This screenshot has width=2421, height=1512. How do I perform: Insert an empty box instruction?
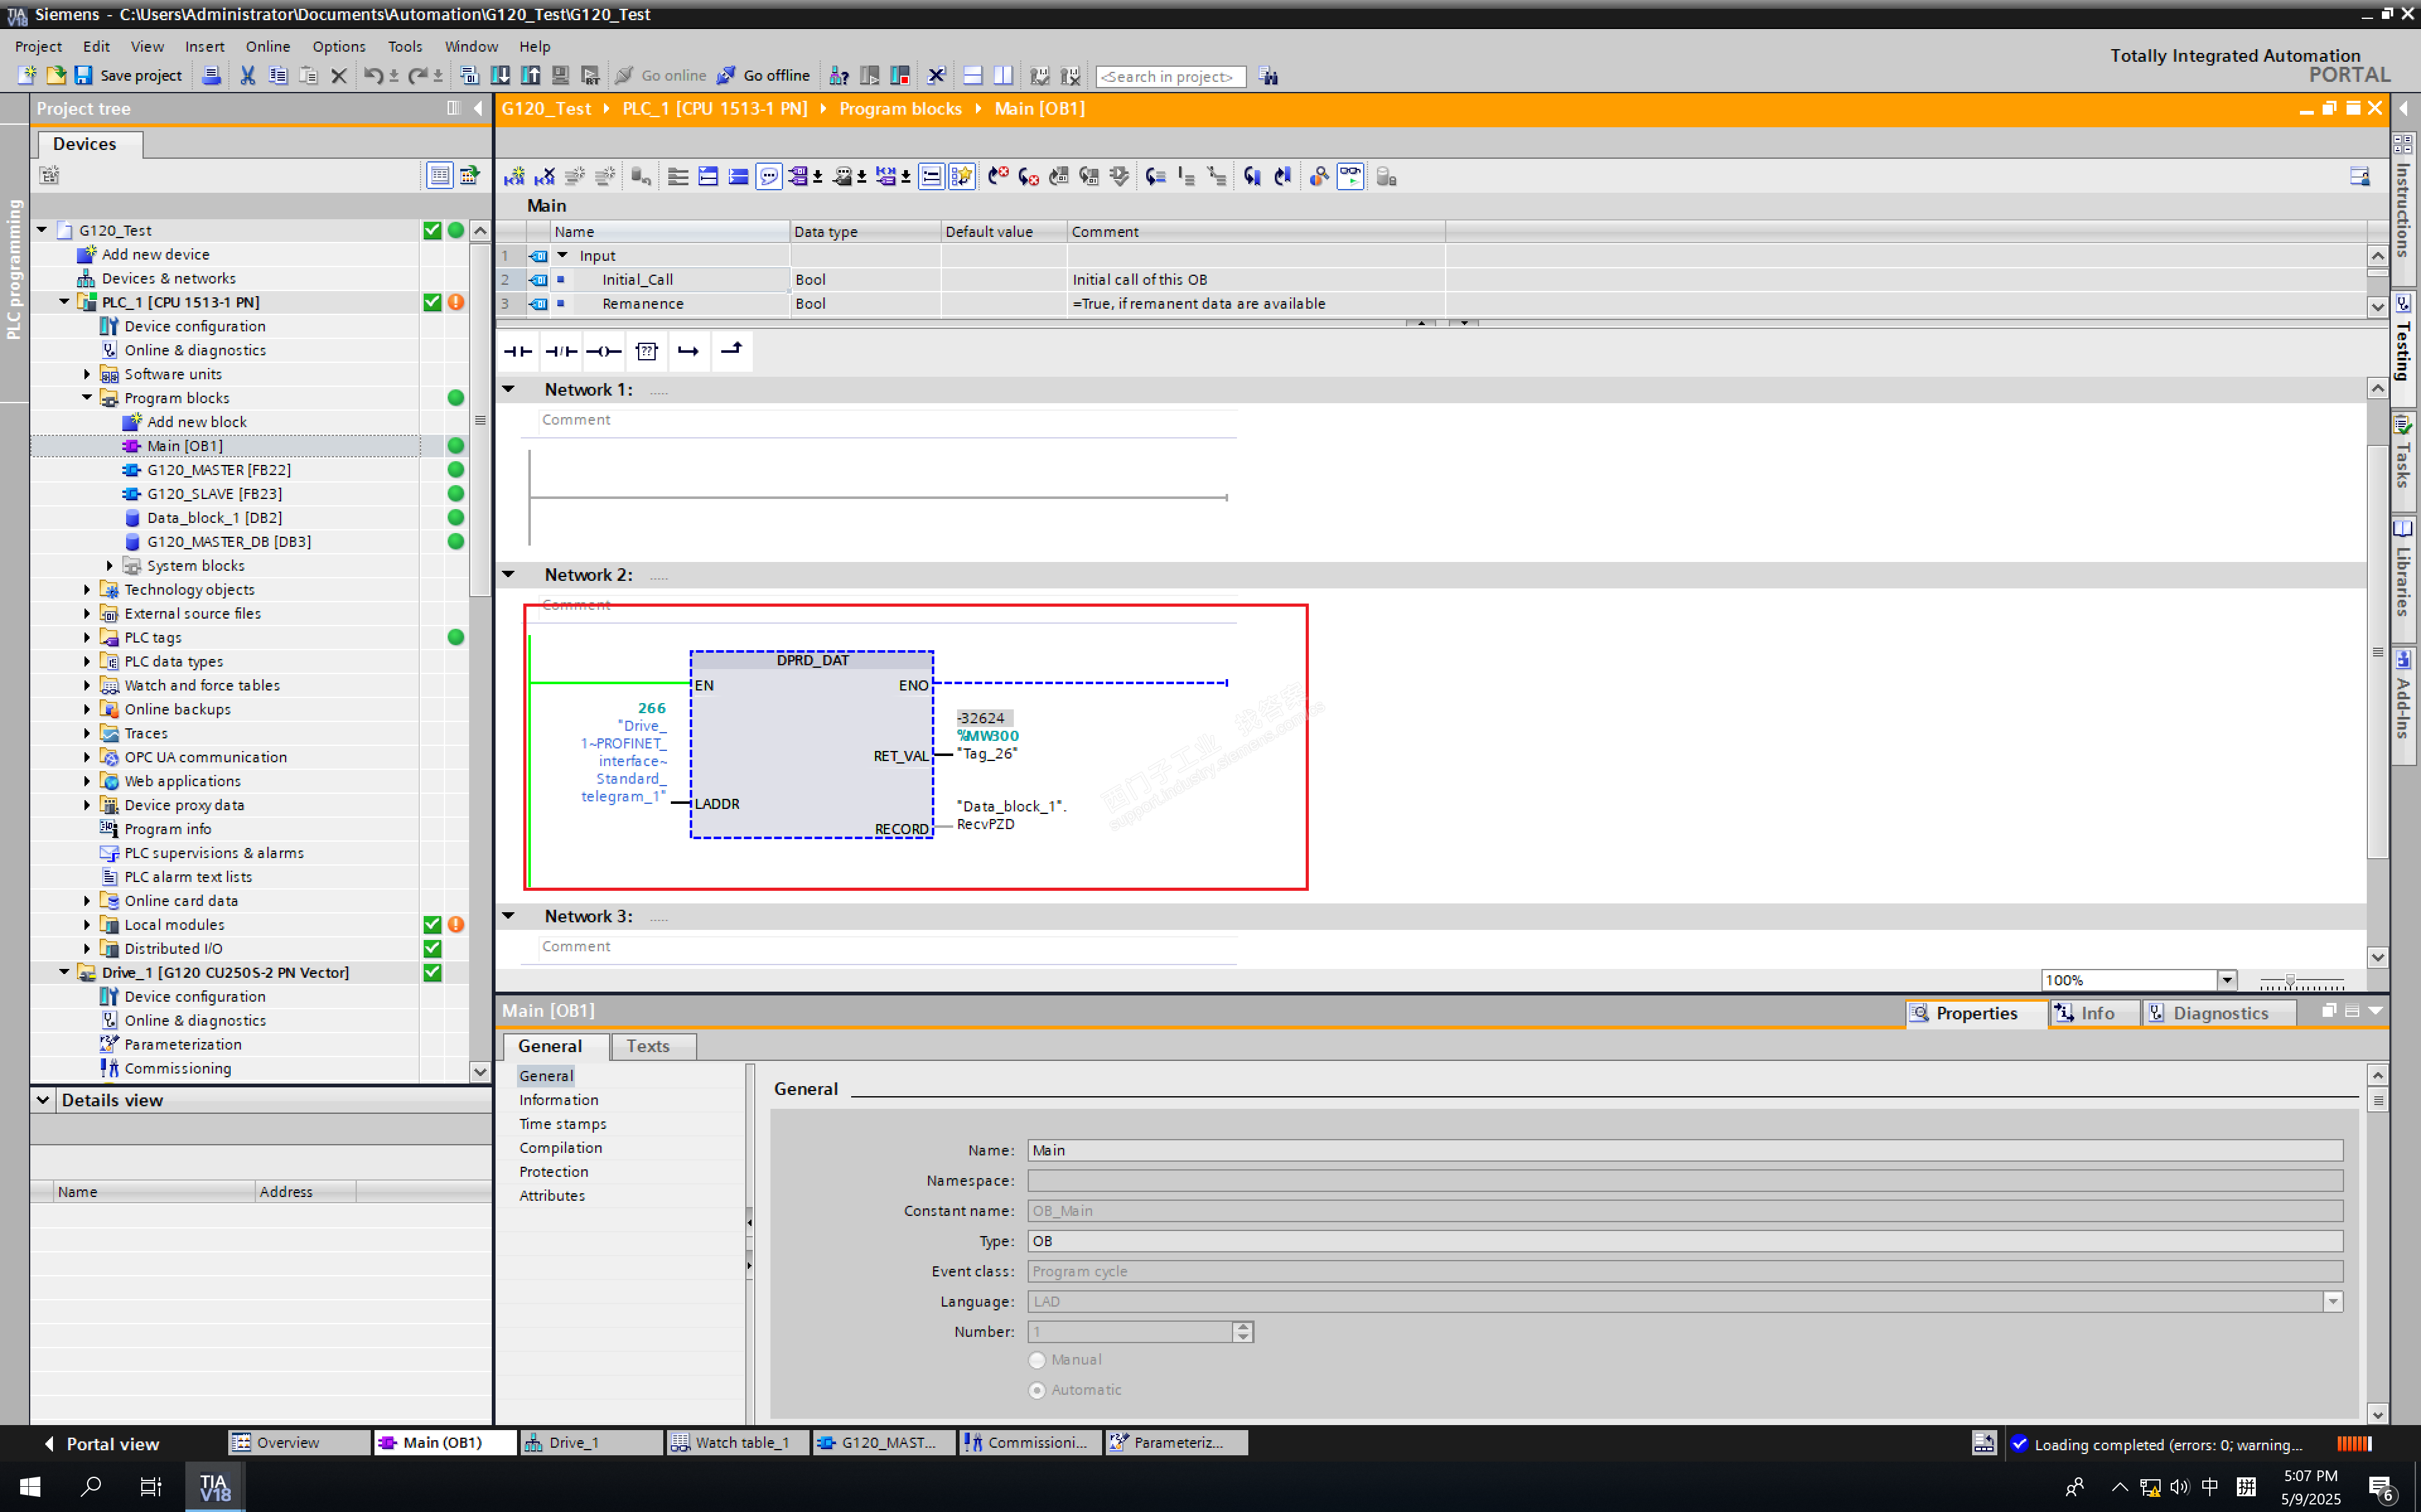point(646,351)
